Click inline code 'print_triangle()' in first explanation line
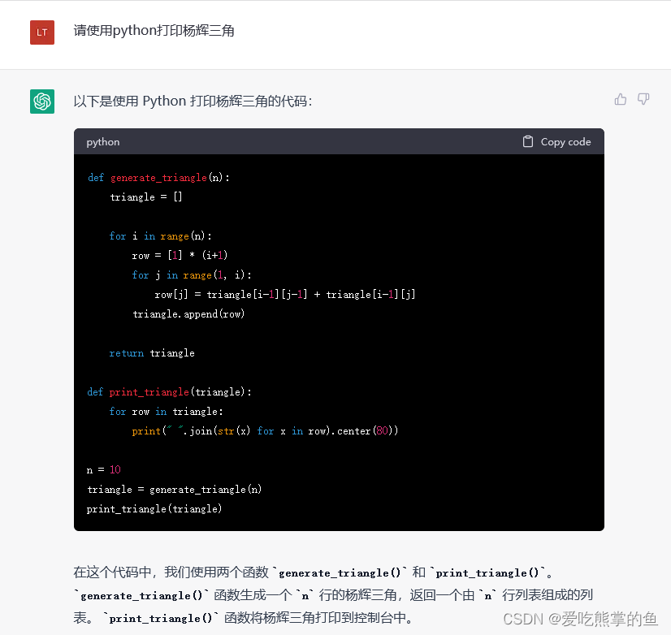Screen dimensions: 671x635 (x=487, y=572)
